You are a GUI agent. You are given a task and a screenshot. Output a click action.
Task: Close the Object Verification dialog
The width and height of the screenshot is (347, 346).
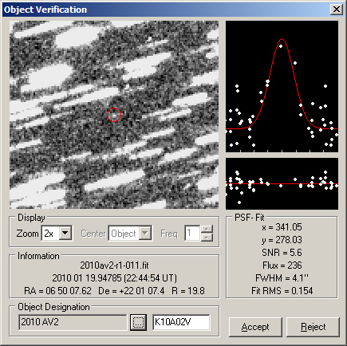coord(336,10)
